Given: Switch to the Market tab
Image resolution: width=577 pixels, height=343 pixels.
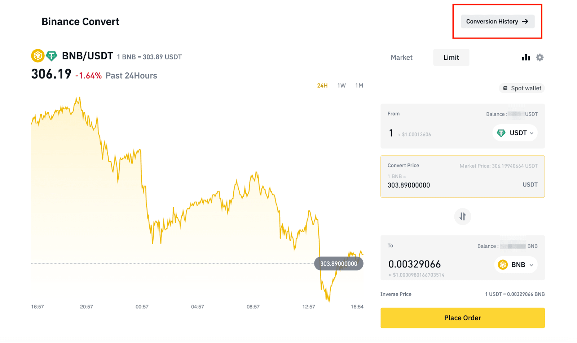Looking at the screenshot, I should [401, 58].
